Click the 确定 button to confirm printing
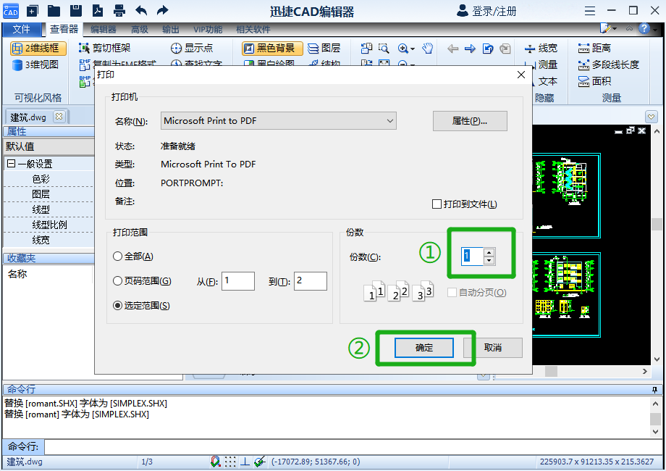Image resolution: width=666 pixels, height=471 pixels. point(424,348)
